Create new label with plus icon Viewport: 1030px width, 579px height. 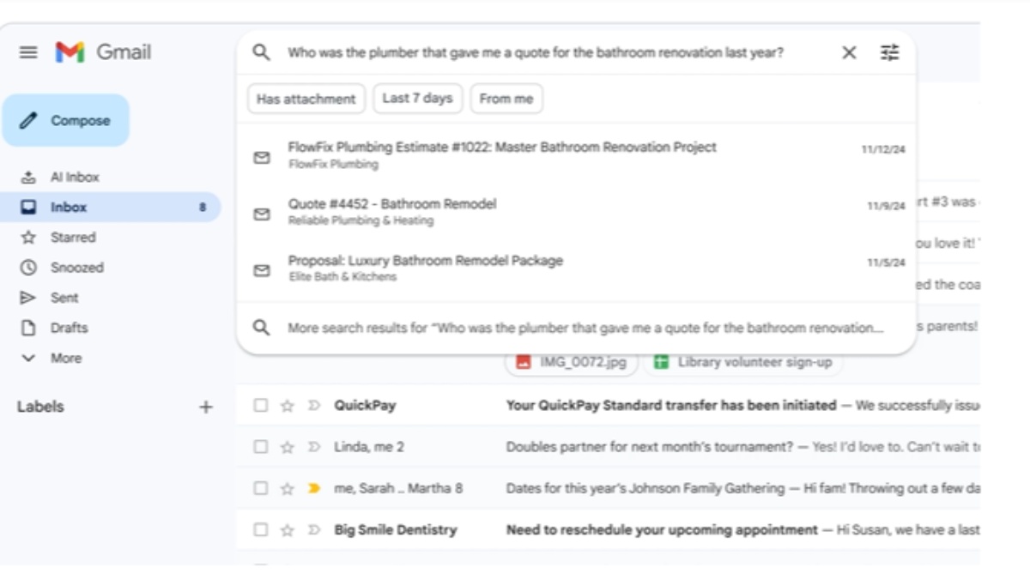point(206,407)
